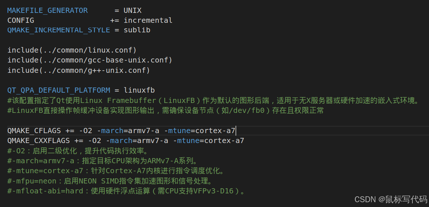Click the CSDN @鼠标写代码 watermark

pyautogui.click(x=391, y=199)
